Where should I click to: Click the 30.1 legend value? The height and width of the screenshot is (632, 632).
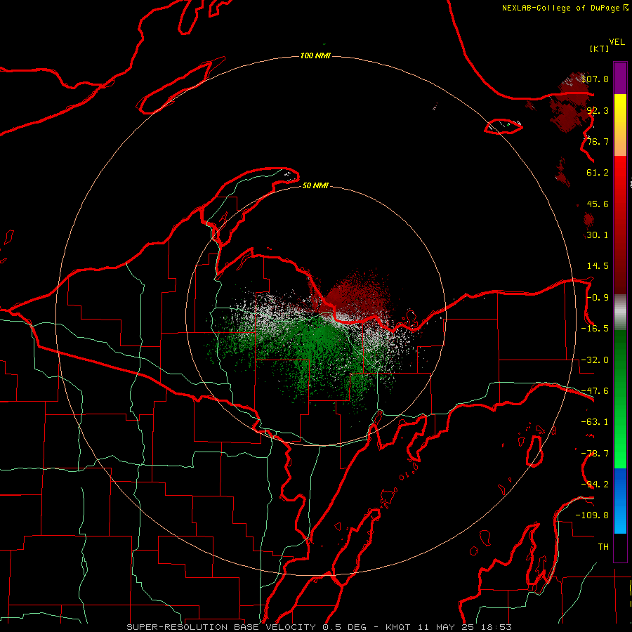pyautogui.click(x=598, y=235)
